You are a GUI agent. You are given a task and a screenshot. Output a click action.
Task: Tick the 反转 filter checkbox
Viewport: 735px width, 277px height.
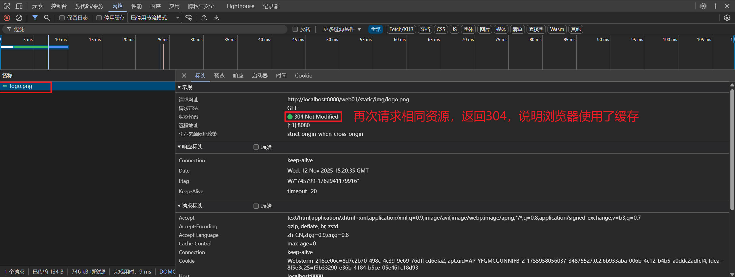[295, 29]
